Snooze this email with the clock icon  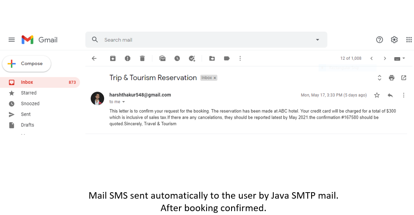point(177,58)
